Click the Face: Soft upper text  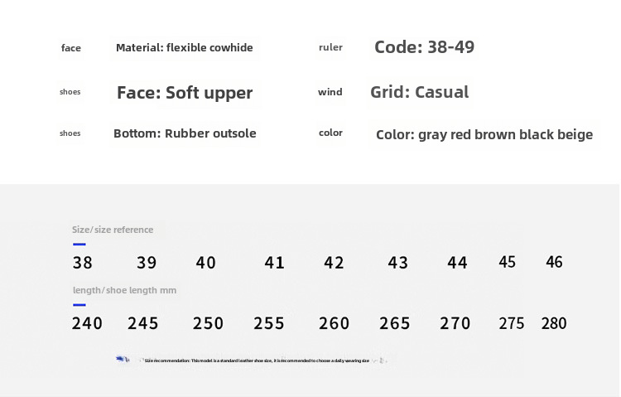(x=185, y=93)
